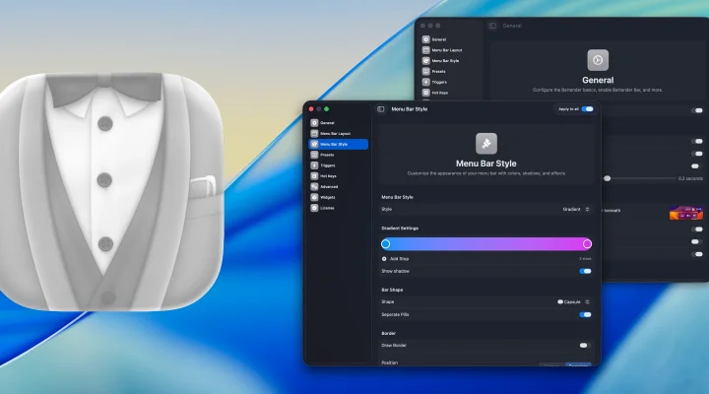The image size is (709, 394).
Task: Open the Style dropdown showing Gradient
Action: click(576, 210)
